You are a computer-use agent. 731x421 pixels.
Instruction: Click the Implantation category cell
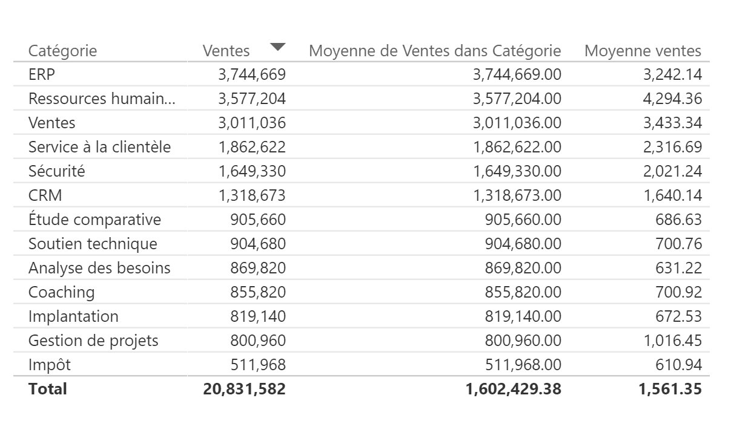[x=73, y=316]
